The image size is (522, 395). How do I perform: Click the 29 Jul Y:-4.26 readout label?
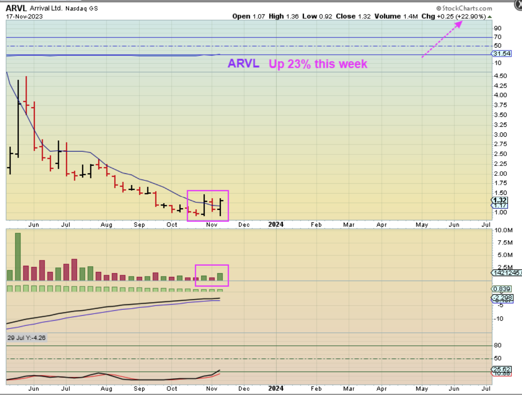pos(26,338)
